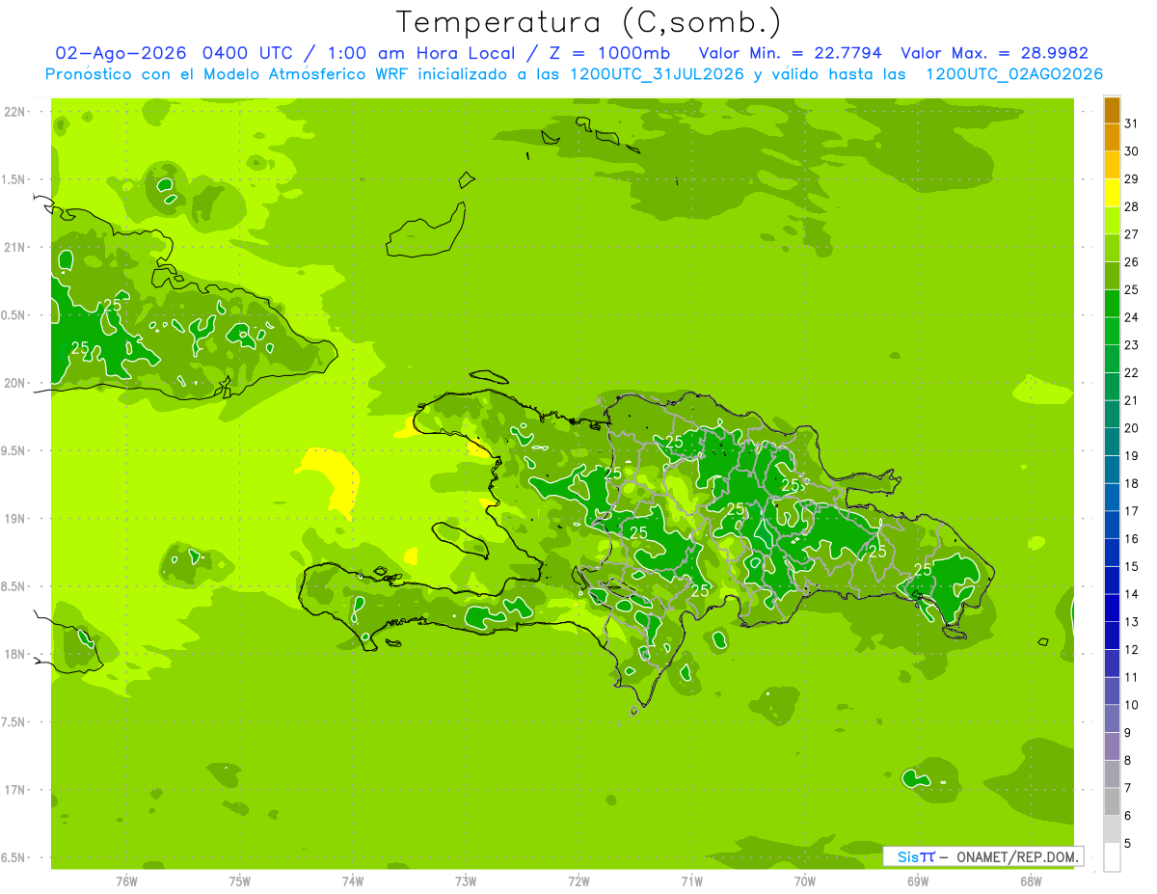Pick the gray legend swatch between 6 and 7
The width and height of the screenshot is (1157, 894).
click(x=1112, y=802)
